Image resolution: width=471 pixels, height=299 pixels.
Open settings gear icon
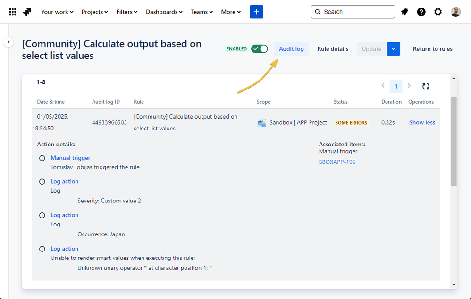[438, 12]
